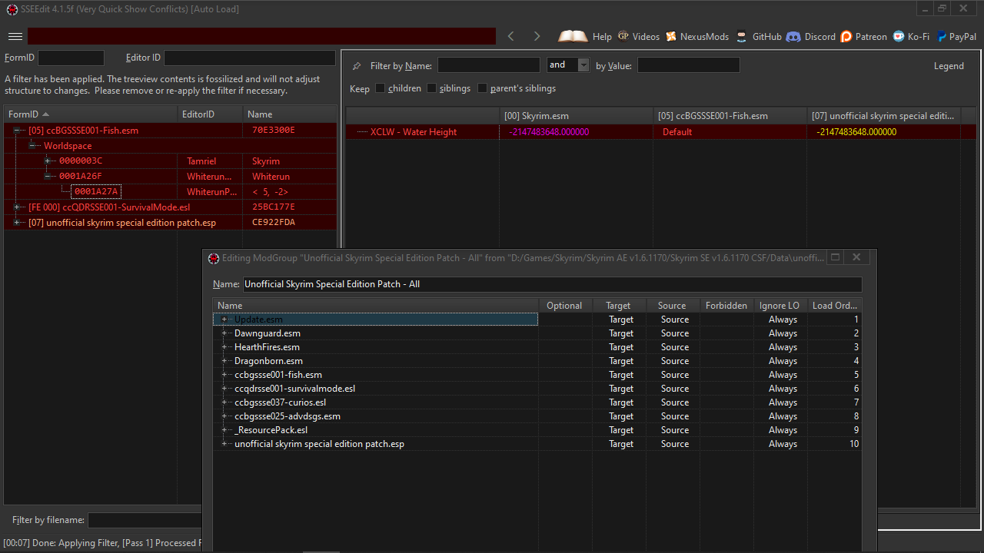The height and width of the screenshot is (553, 984).
Task: Click the pin icon beside Filter by Name
Action: (x=357, y=66)
